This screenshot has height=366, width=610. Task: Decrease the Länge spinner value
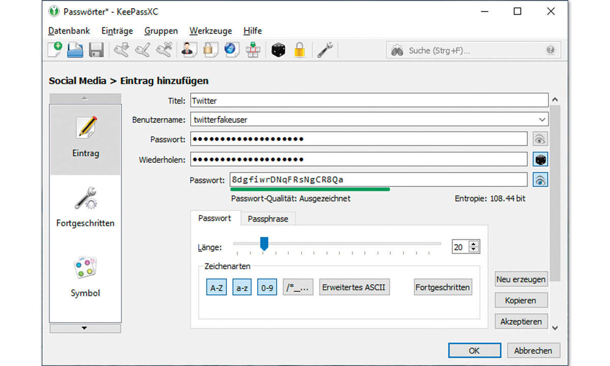pyautogui.click(x=474, y=250)
